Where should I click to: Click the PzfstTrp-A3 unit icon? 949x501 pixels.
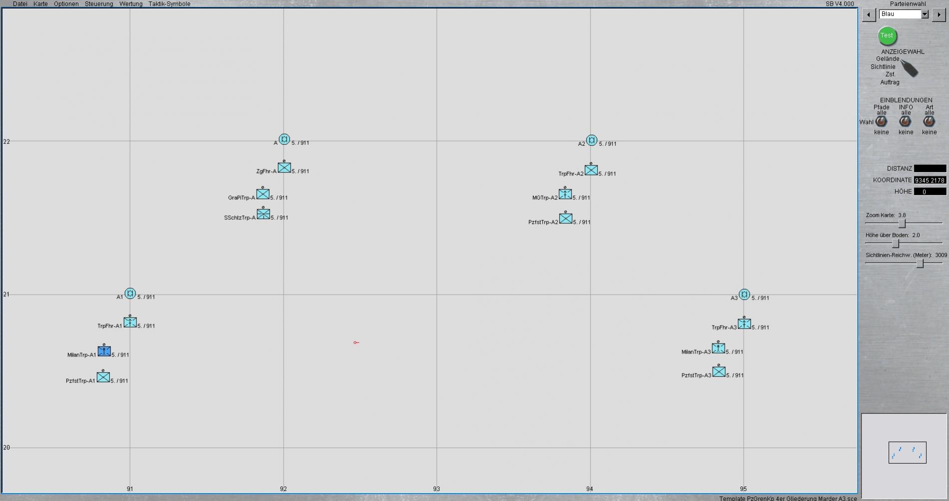point(719,372)
